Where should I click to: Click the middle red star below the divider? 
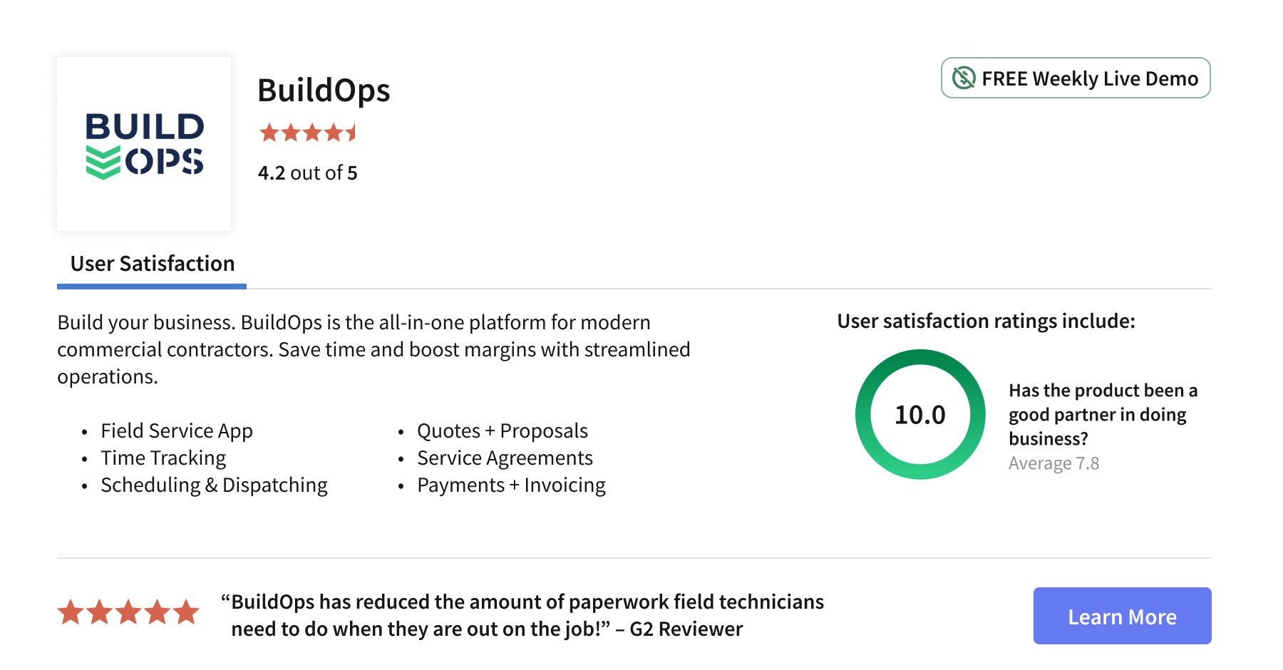pyautogui.click(x=129, y=612)
